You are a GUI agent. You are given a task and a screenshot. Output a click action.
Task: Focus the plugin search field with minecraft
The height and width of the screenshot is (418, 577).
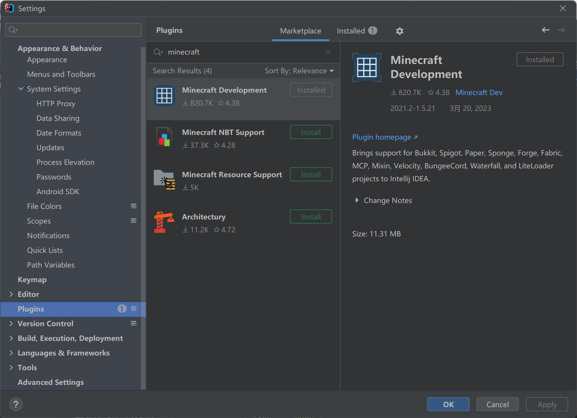(244, 52)
